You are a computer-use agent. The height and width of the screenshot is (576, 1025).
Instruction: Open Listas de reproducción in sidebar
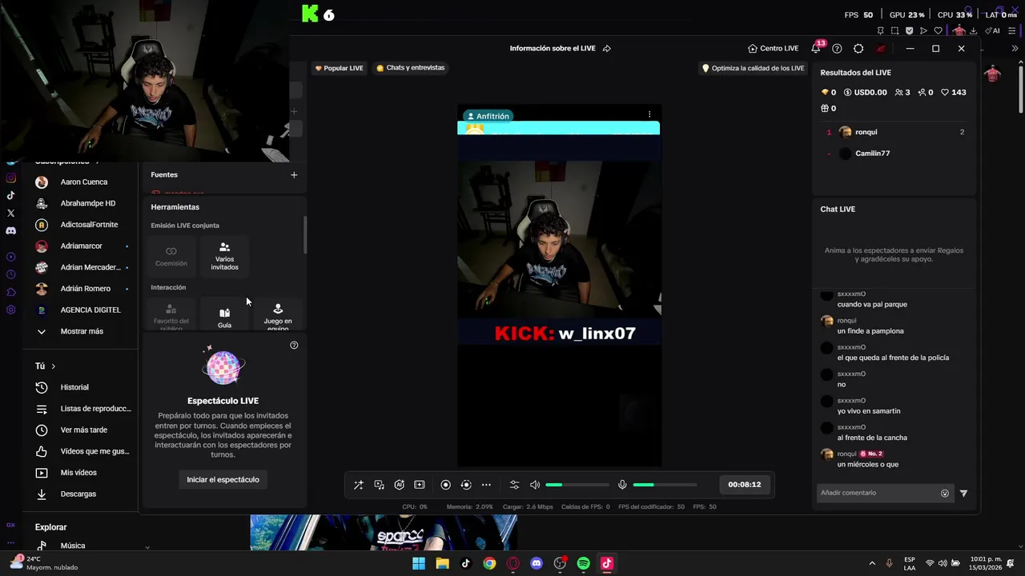83,409
